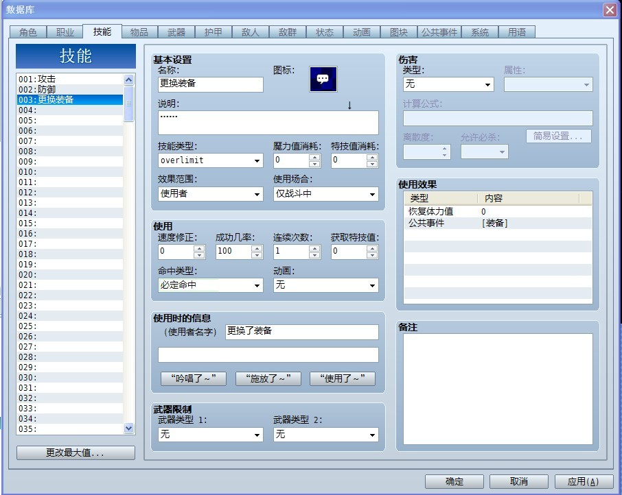Click the 应用(A) button

point(584,481)
